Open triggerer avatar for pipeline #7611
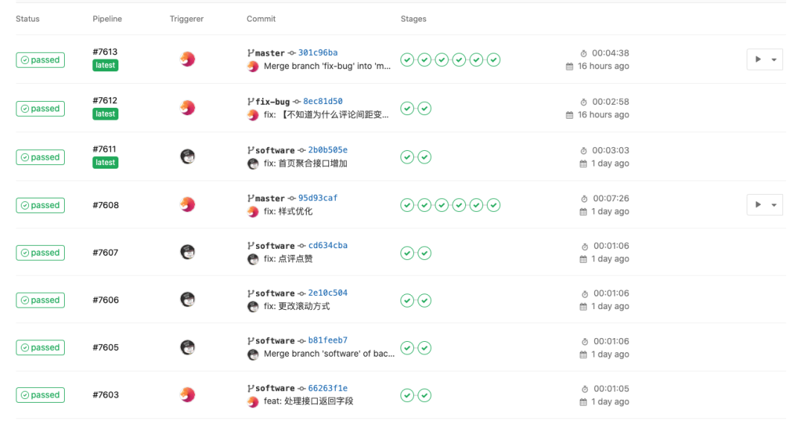Image resolution: width=804 pixels, height=428 pixels. pos(188,156)
